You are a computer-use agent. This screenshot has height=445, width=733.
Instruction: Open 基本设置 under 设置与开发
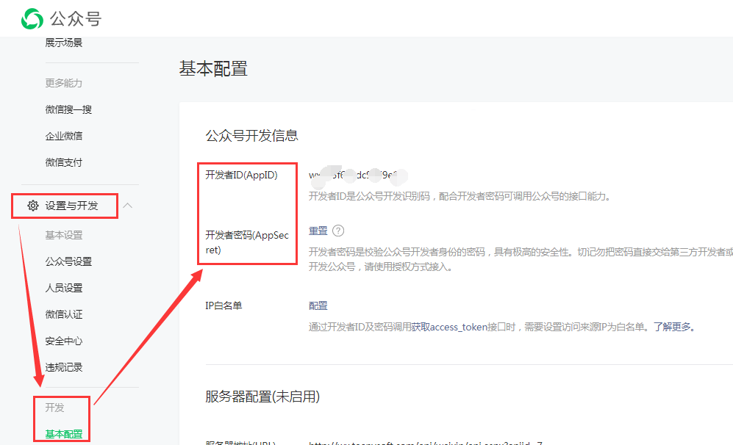pyautogui.click(x=63, y=235)
